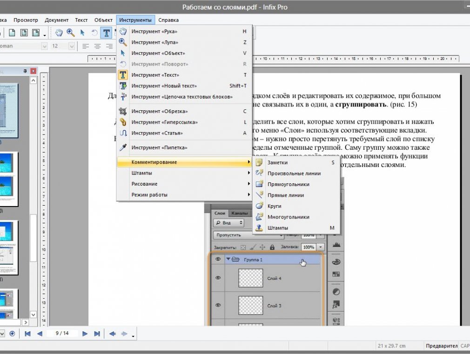Choose Инструмент «Рука» menu entry
Viewport: 470px width, 354px height.
184,32
